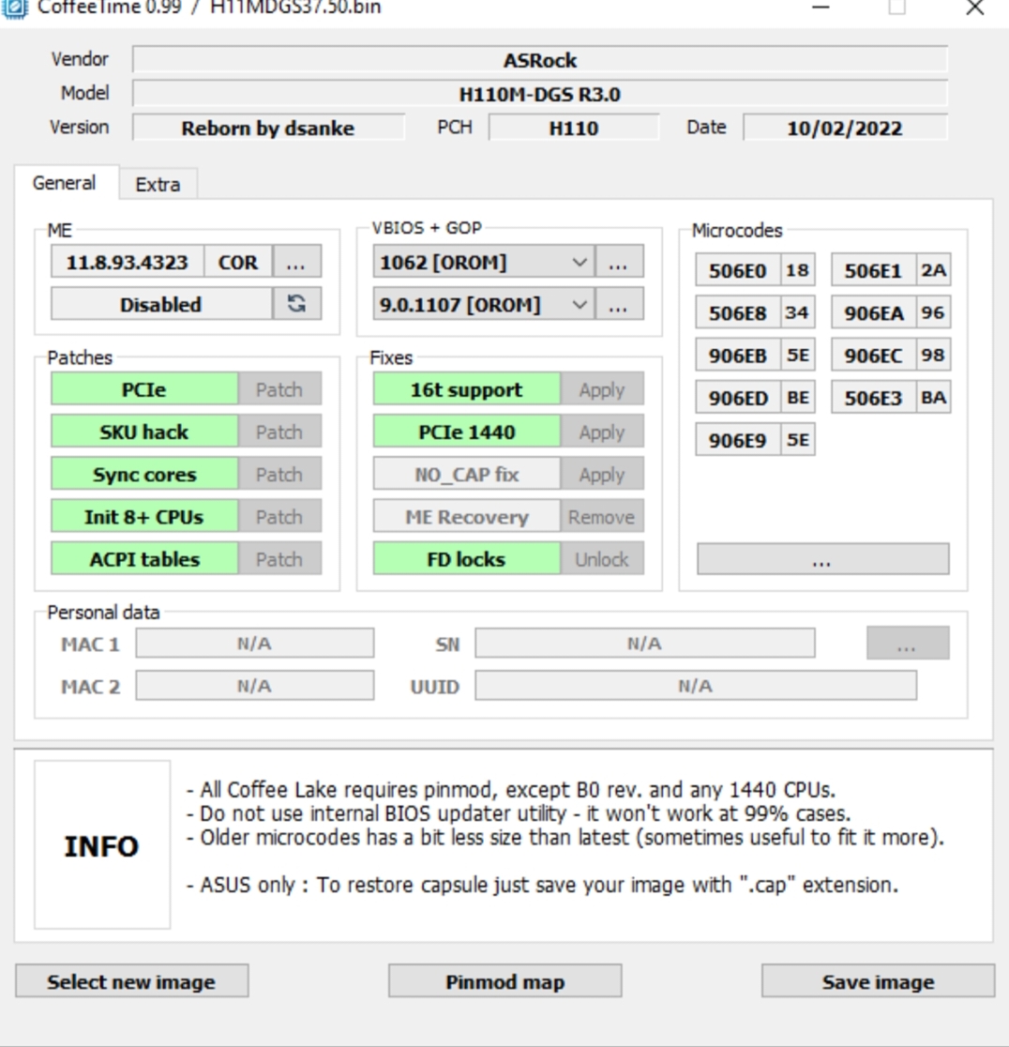
Task: Select the General tab
Action: (65, 183)
